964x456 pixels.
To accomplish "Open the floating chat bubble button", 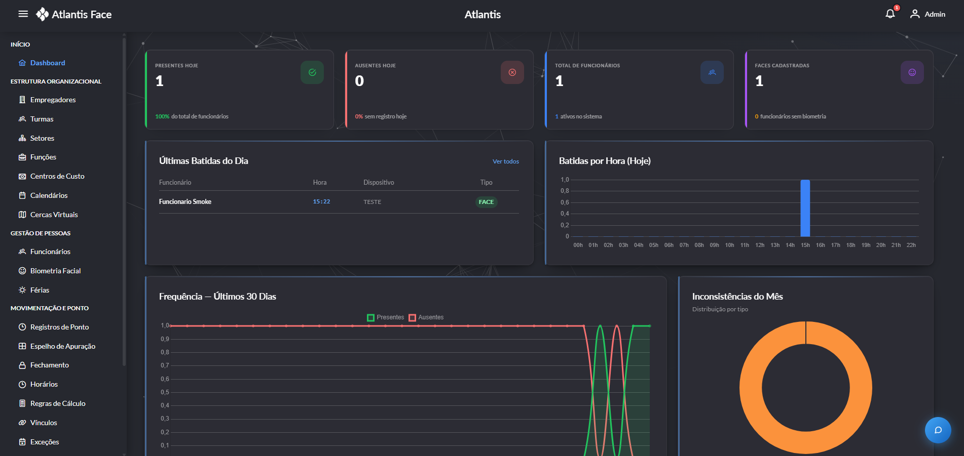I will (938, 430).
